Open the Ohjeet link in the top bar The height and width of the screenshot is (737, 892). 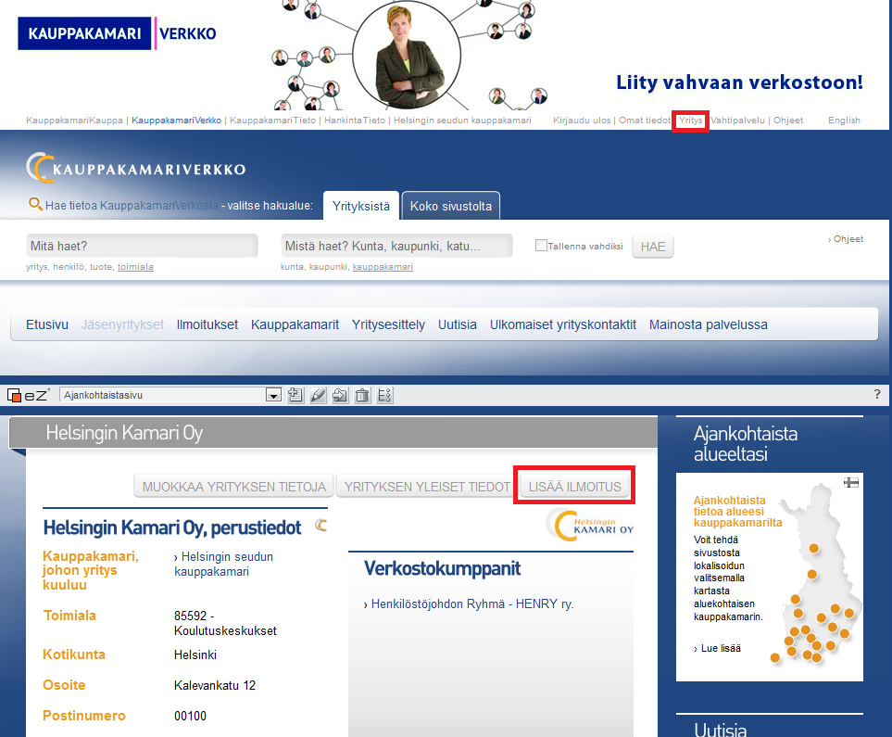coord(788,121)
